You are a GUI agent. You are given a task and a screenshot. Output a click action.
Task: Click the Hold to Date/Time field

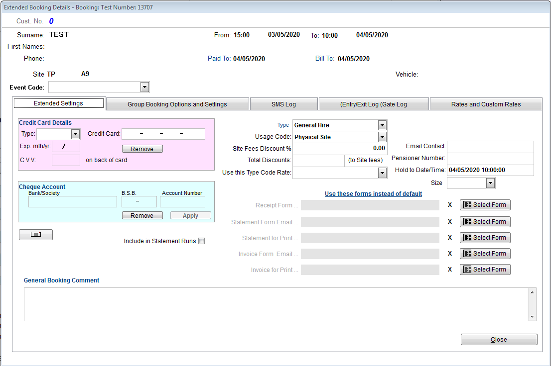click(490, 170)
